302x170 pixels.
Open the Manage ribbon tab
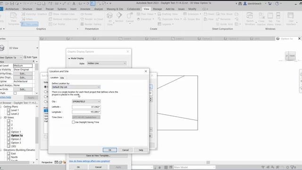157,9
